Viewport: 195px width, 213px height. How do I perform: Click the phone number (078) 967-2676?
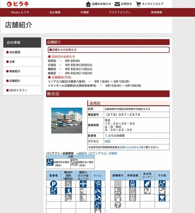point(123,115)
